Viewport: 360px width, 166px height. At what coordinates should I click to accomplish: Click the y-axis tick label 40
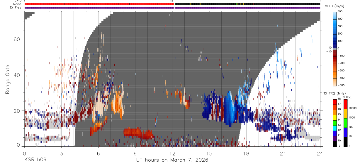[17, 75]
